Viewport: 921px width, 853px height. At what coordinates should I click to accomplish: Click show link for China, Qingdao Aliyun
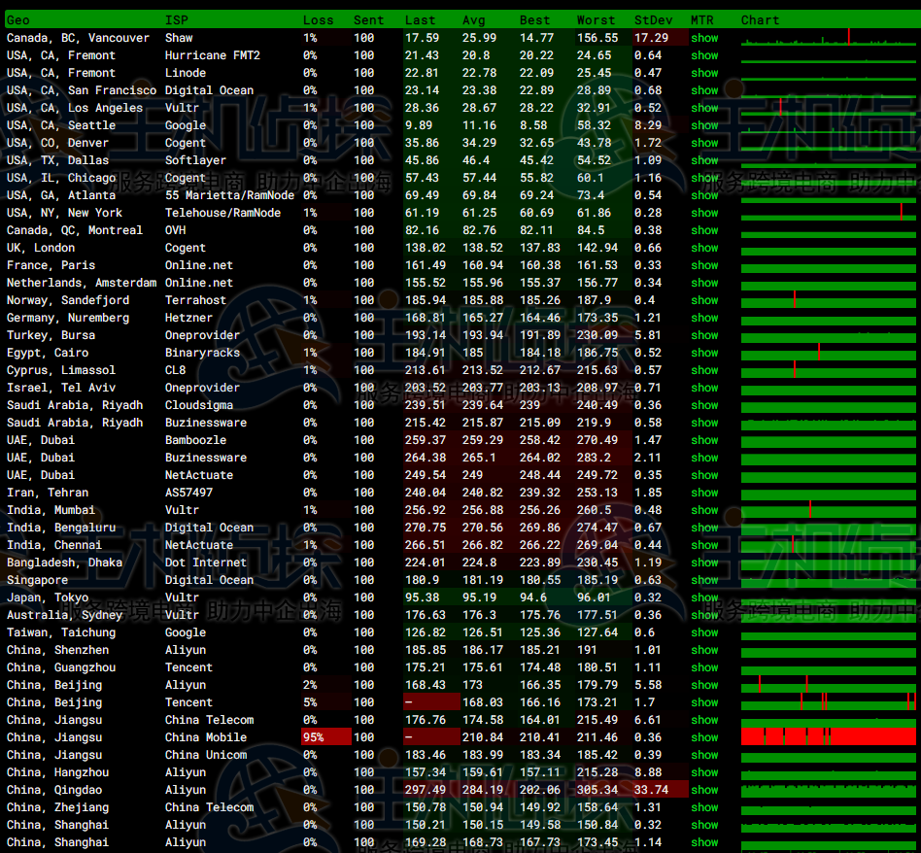click(704, 790)
